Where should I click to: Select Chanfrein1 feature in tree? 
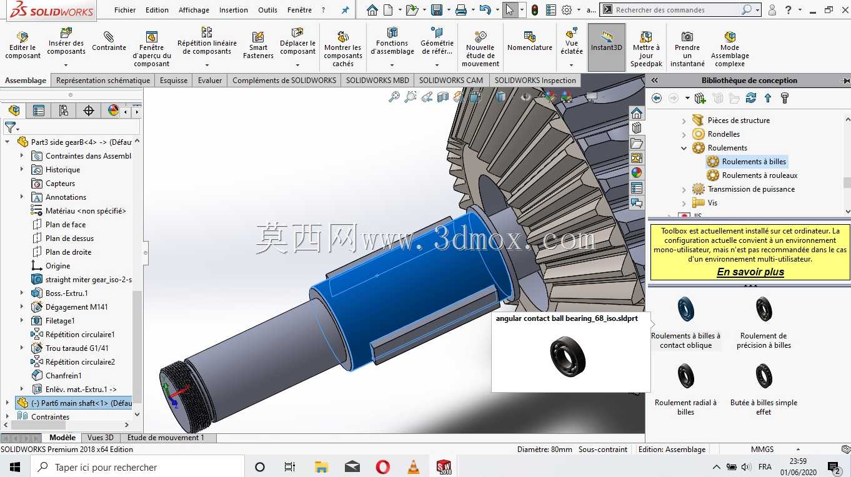64,375
